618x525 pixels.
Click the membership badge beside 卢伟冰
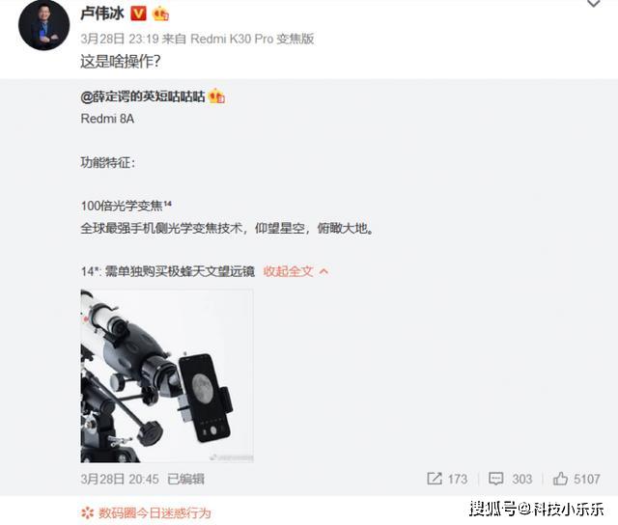(161, 14)
